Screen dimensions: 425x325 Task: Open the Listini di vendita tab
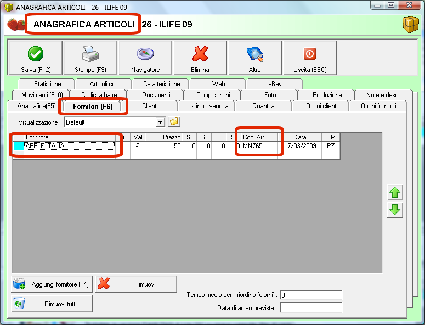[208, 106]
